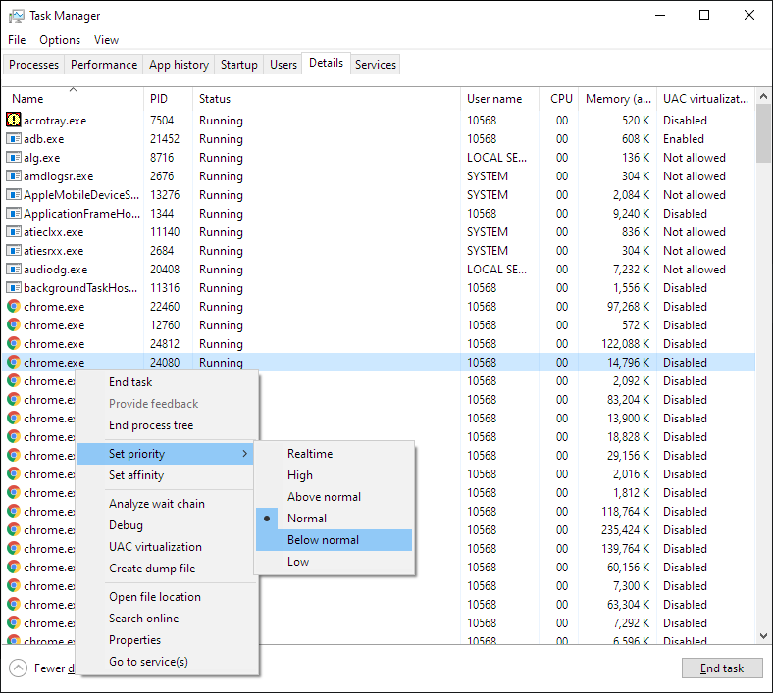This screenshot has width=773, height=693.
Task: Switch to the App history tab
Action: click(x=179, y=65)
